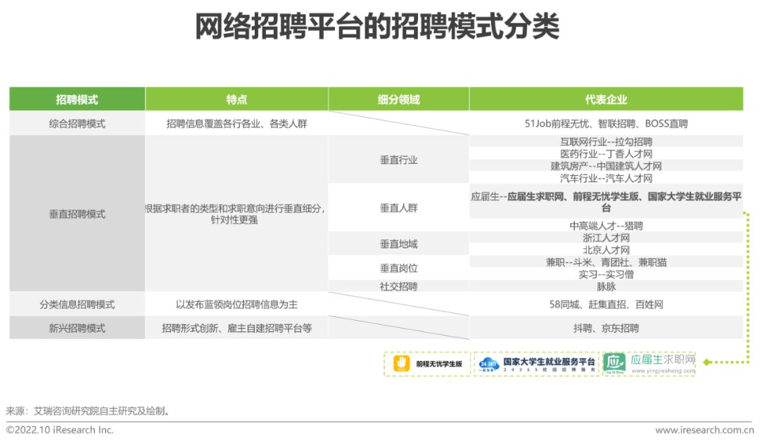Click 建筑房产--中国建筑人才网 row
This screenshot has width=760, height=446.
click(x=606, y=166)
